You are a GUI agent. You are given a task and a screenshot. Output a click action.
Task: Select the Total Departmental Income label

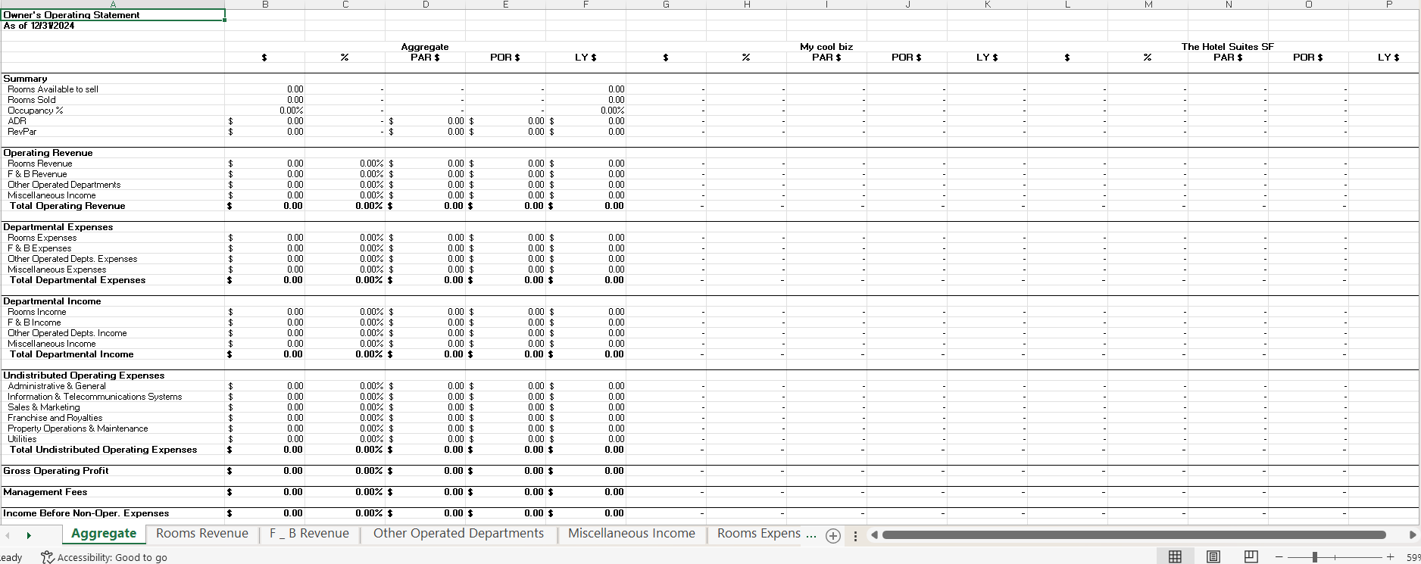[x=71, y=354]
